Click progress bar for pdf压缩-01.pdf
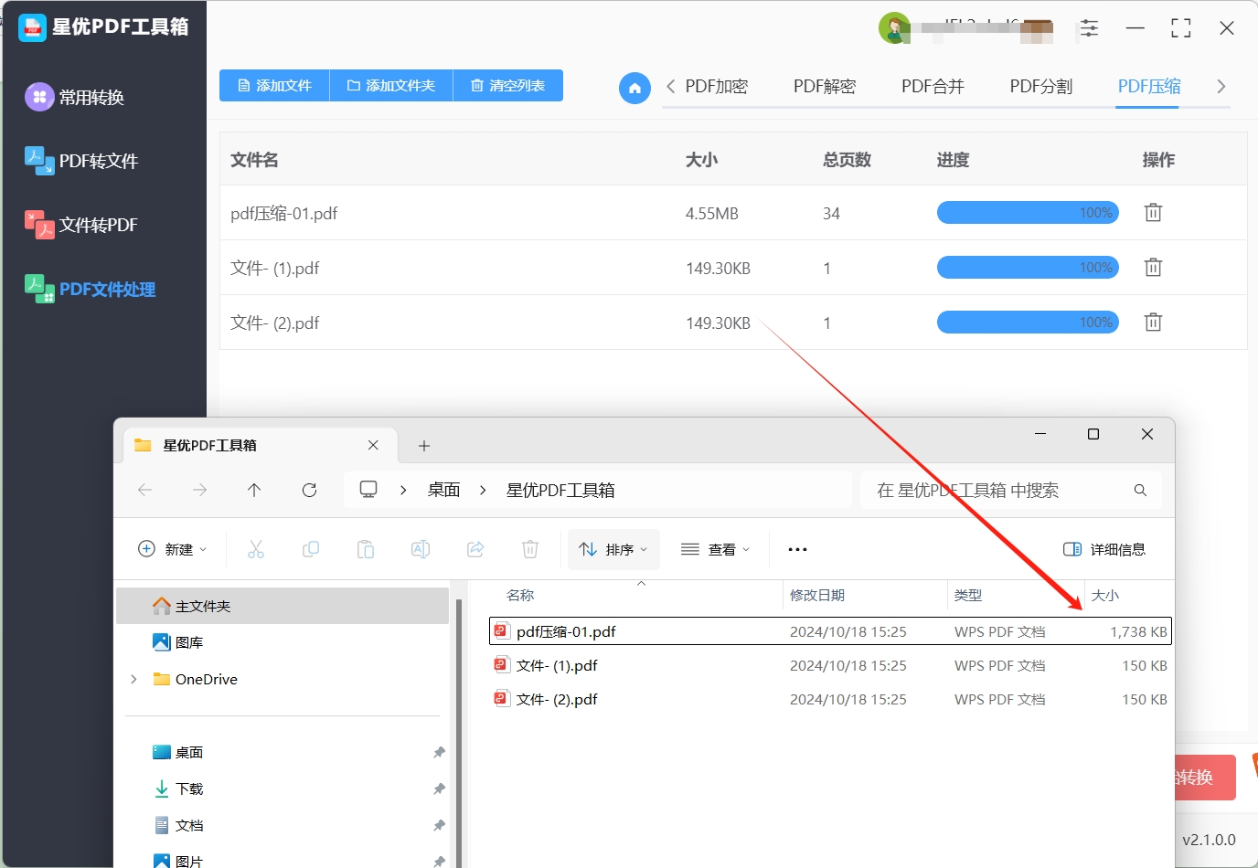This screenshot has height=868, width=1258. (x=1028, y=213)
